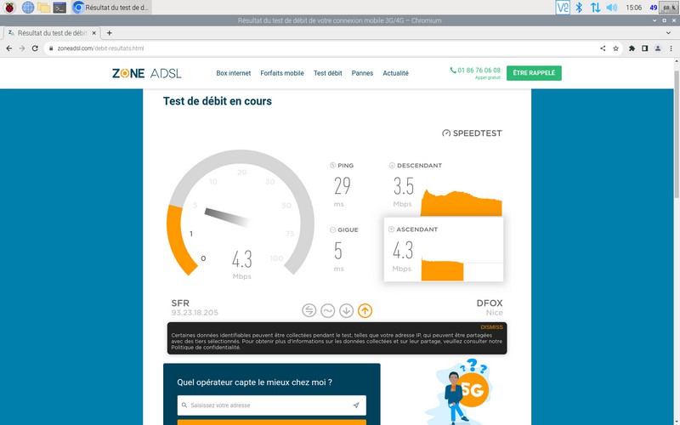Bookmark this page with the star
The height and width of the screenshot is (425, 680).
(615, 48)
